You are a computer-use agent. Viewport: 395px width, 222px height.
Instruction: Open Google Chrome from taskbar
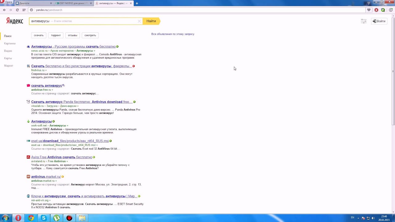click(x=31, y=218)
